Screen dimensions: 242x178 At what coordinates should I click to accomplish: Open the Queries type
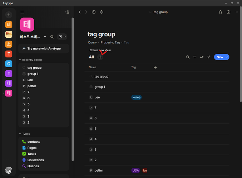pyautogui.click(x=44, y=166)
